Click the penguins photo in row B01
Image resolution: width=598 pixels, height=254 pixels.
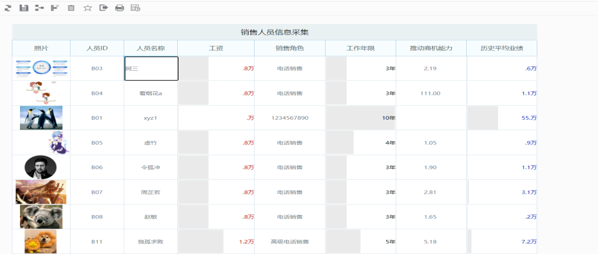(x=41, y=118)
